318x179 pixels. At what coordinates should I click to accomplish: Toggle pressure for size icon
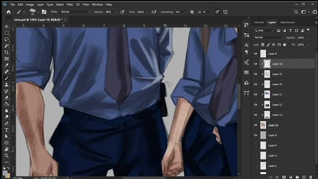tap(217, 12)
